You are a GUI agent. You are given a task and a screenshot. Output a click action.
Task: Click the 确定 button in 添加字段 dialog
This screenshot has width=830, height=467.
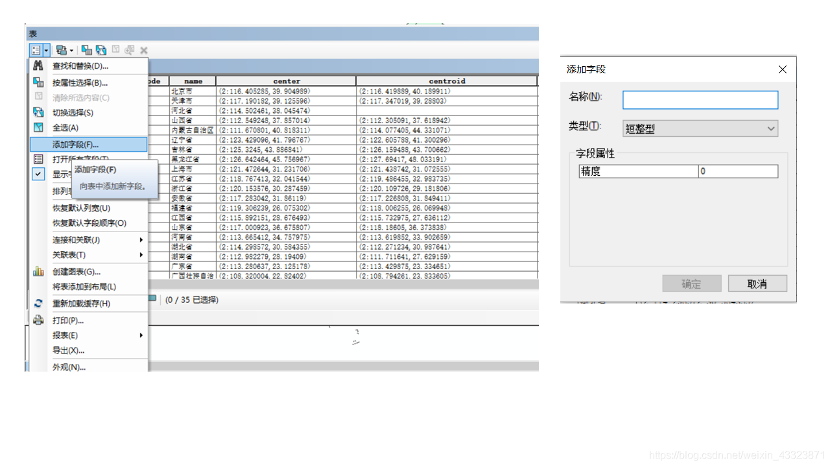[x=692, y=283]
